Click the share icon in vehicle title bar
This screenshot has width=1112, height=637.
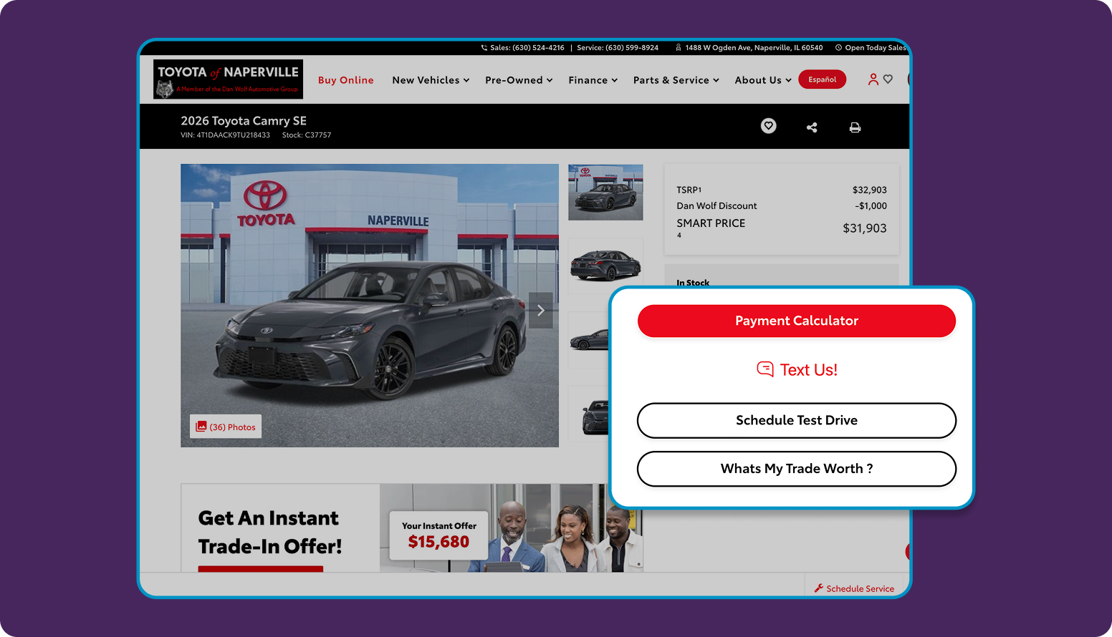pyautogui.click(x=812, y=127)
